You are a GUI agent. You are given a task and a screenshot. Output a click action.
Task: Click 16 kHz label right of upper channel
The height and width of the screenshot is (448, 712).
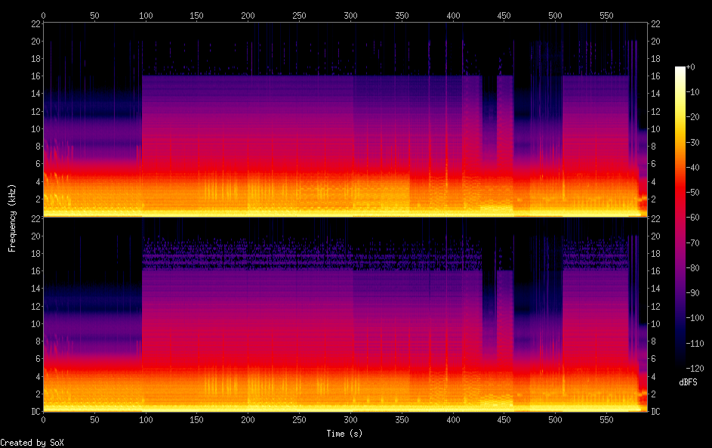point(656,76)
